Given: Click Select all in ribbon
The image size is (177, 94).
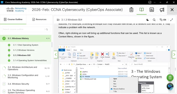Looking at the screenshot, I should pos(148,53).
